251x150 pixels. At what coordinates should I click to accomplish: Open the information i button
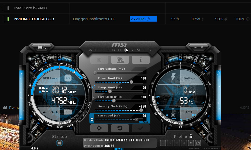pyautogui.click(x=141, y=60)
